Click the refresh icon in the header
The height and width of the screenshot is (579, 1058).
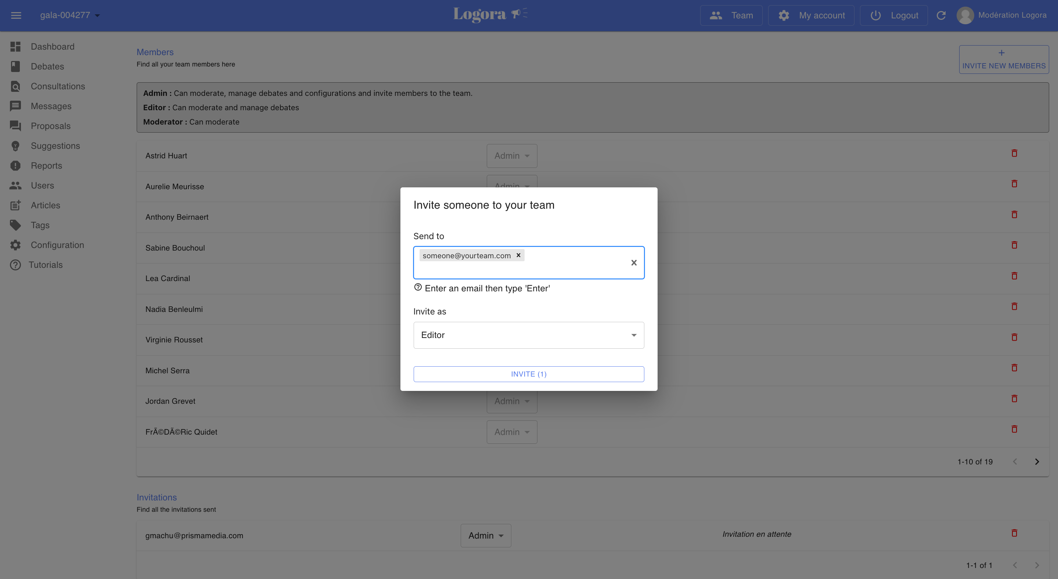click(x=941, y=15)
